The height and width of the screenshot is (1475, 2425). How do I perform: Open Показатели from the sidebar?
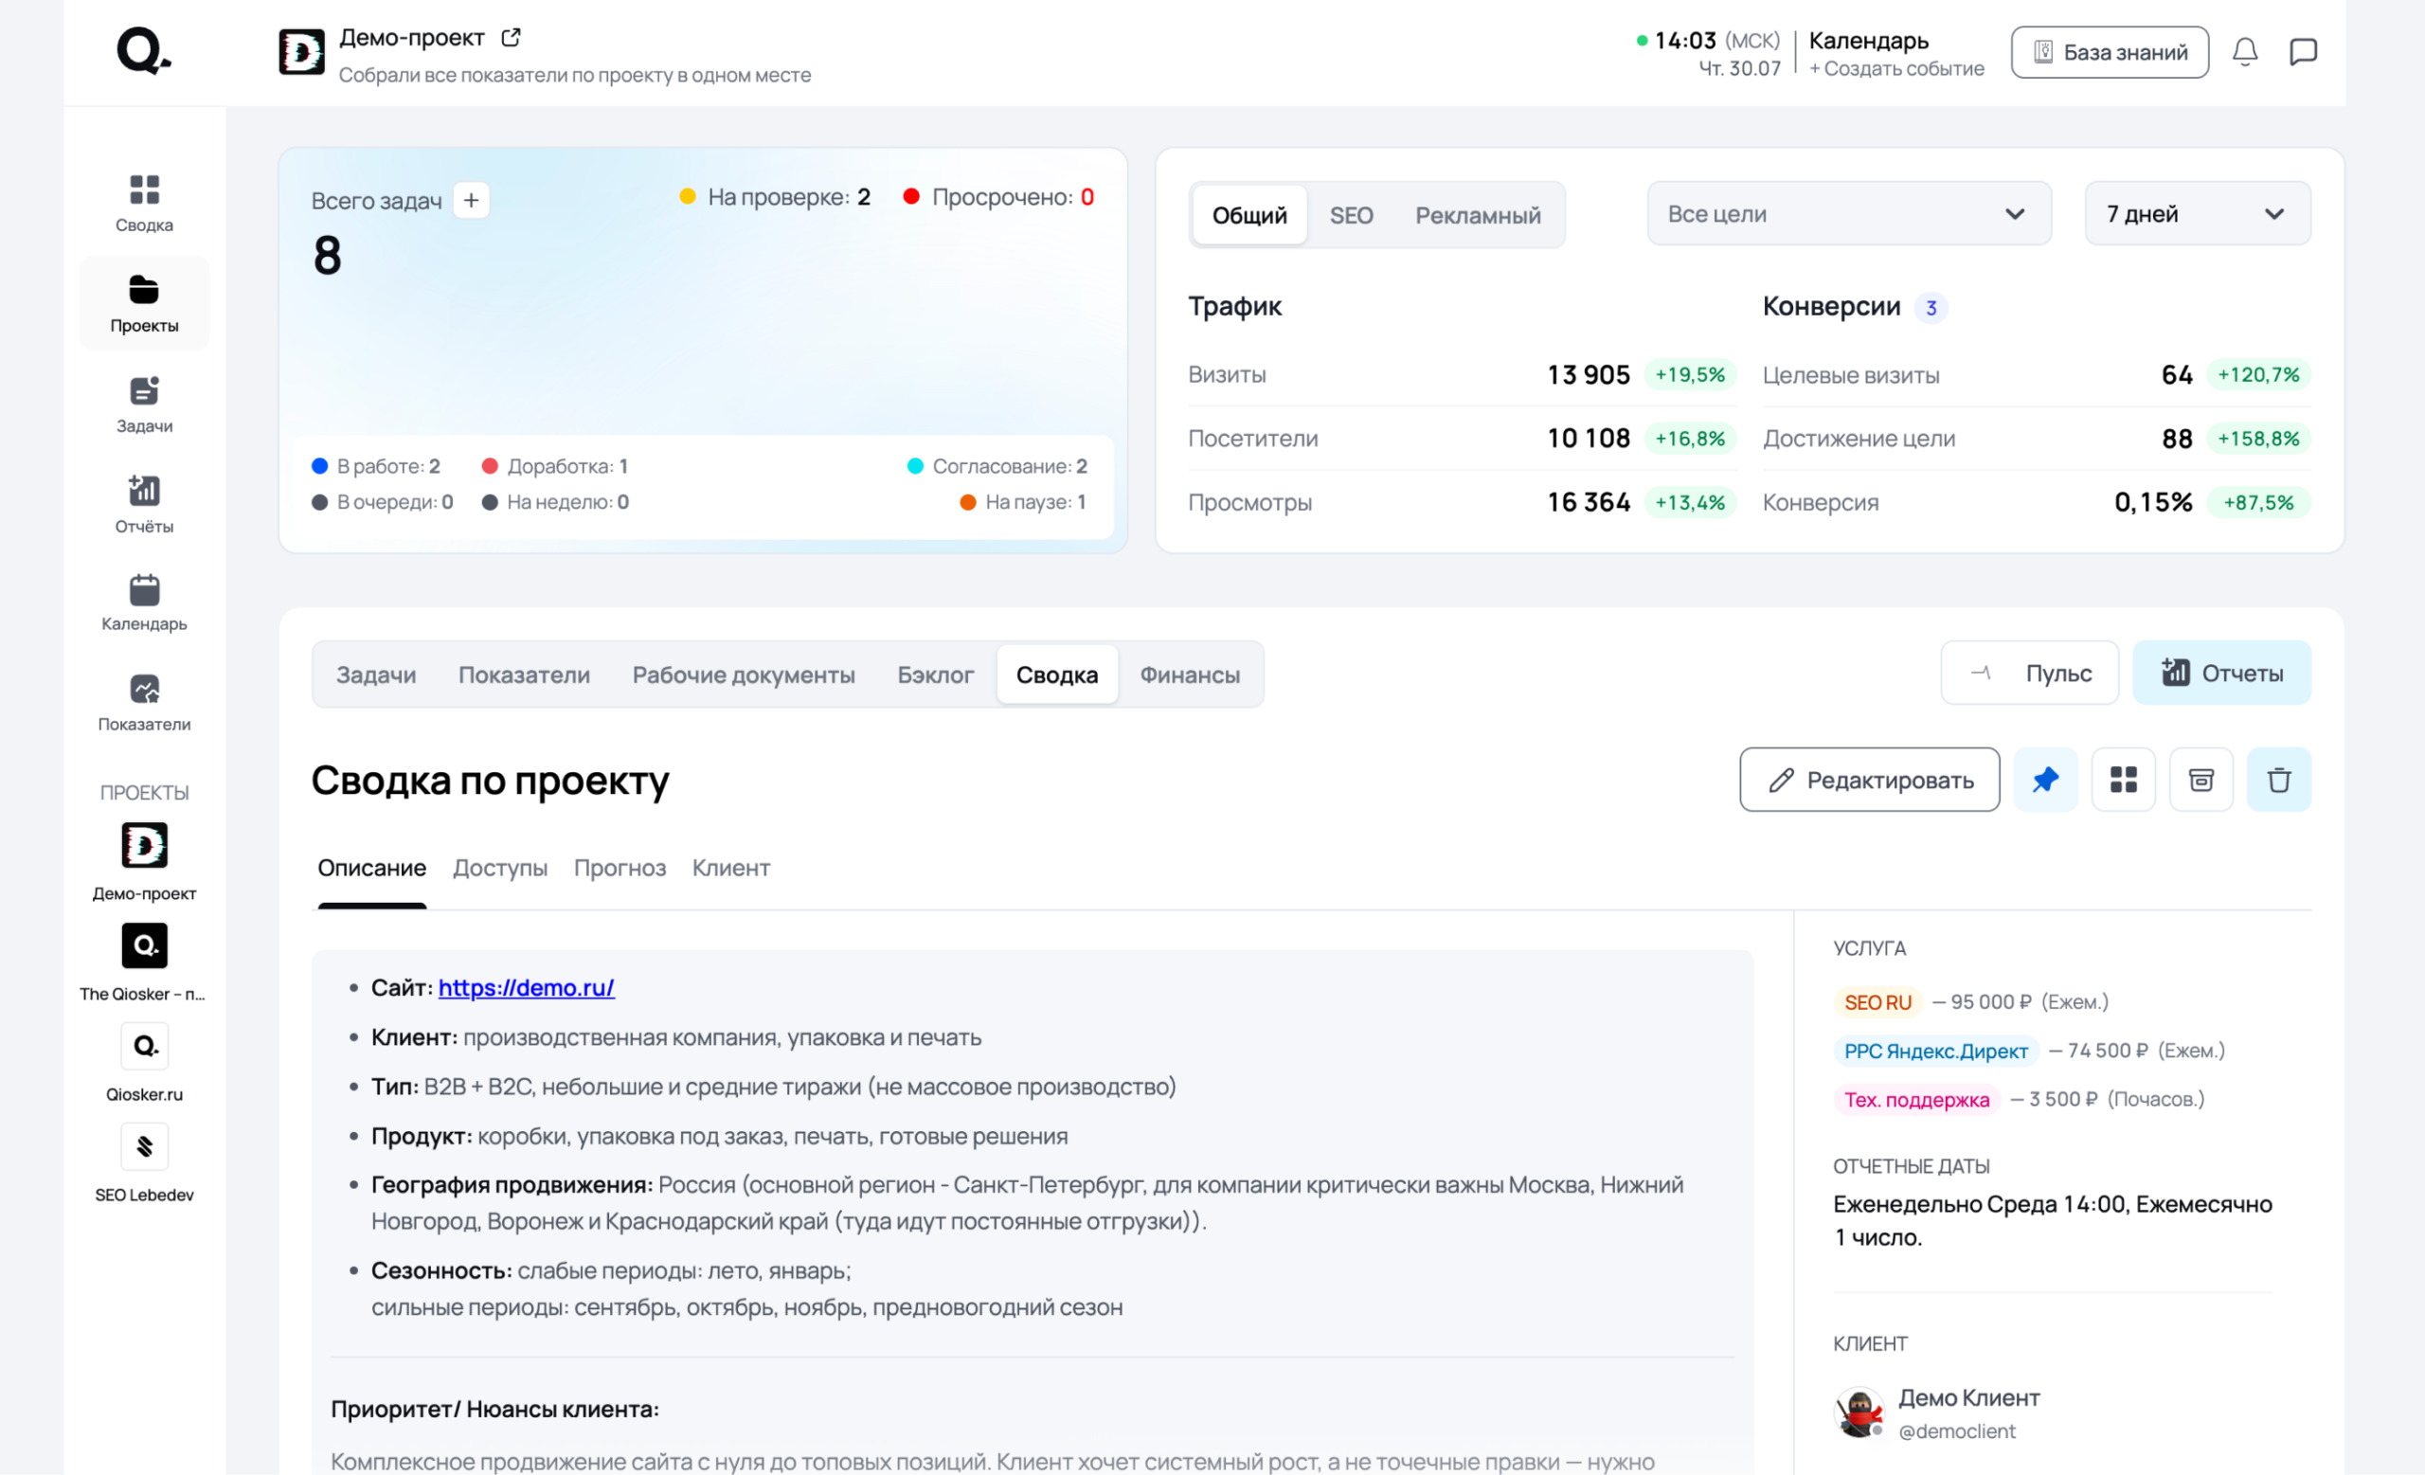click(x=144, y=704)
